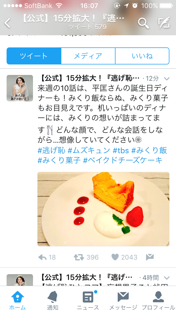Screen dimensions: 176x313
Task: Reply to the cheesecake tweet
Action: tap(47, 257)
